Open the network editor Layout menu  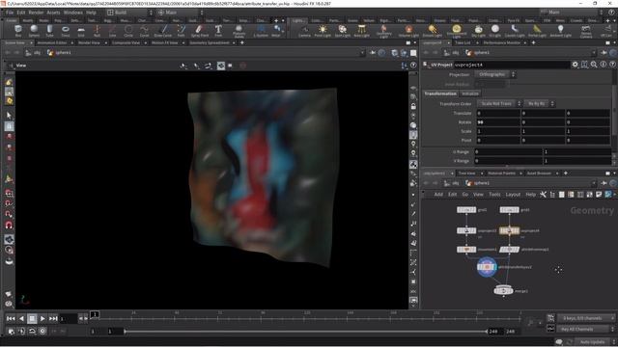pyautogui.click(x=513, y=195)
